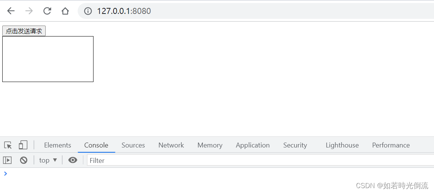
Task: Open the Application tab
Action: [x=253, y=145]
